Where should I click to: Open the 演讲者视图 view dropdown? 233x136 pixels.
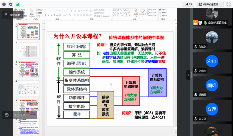(211, 4)
